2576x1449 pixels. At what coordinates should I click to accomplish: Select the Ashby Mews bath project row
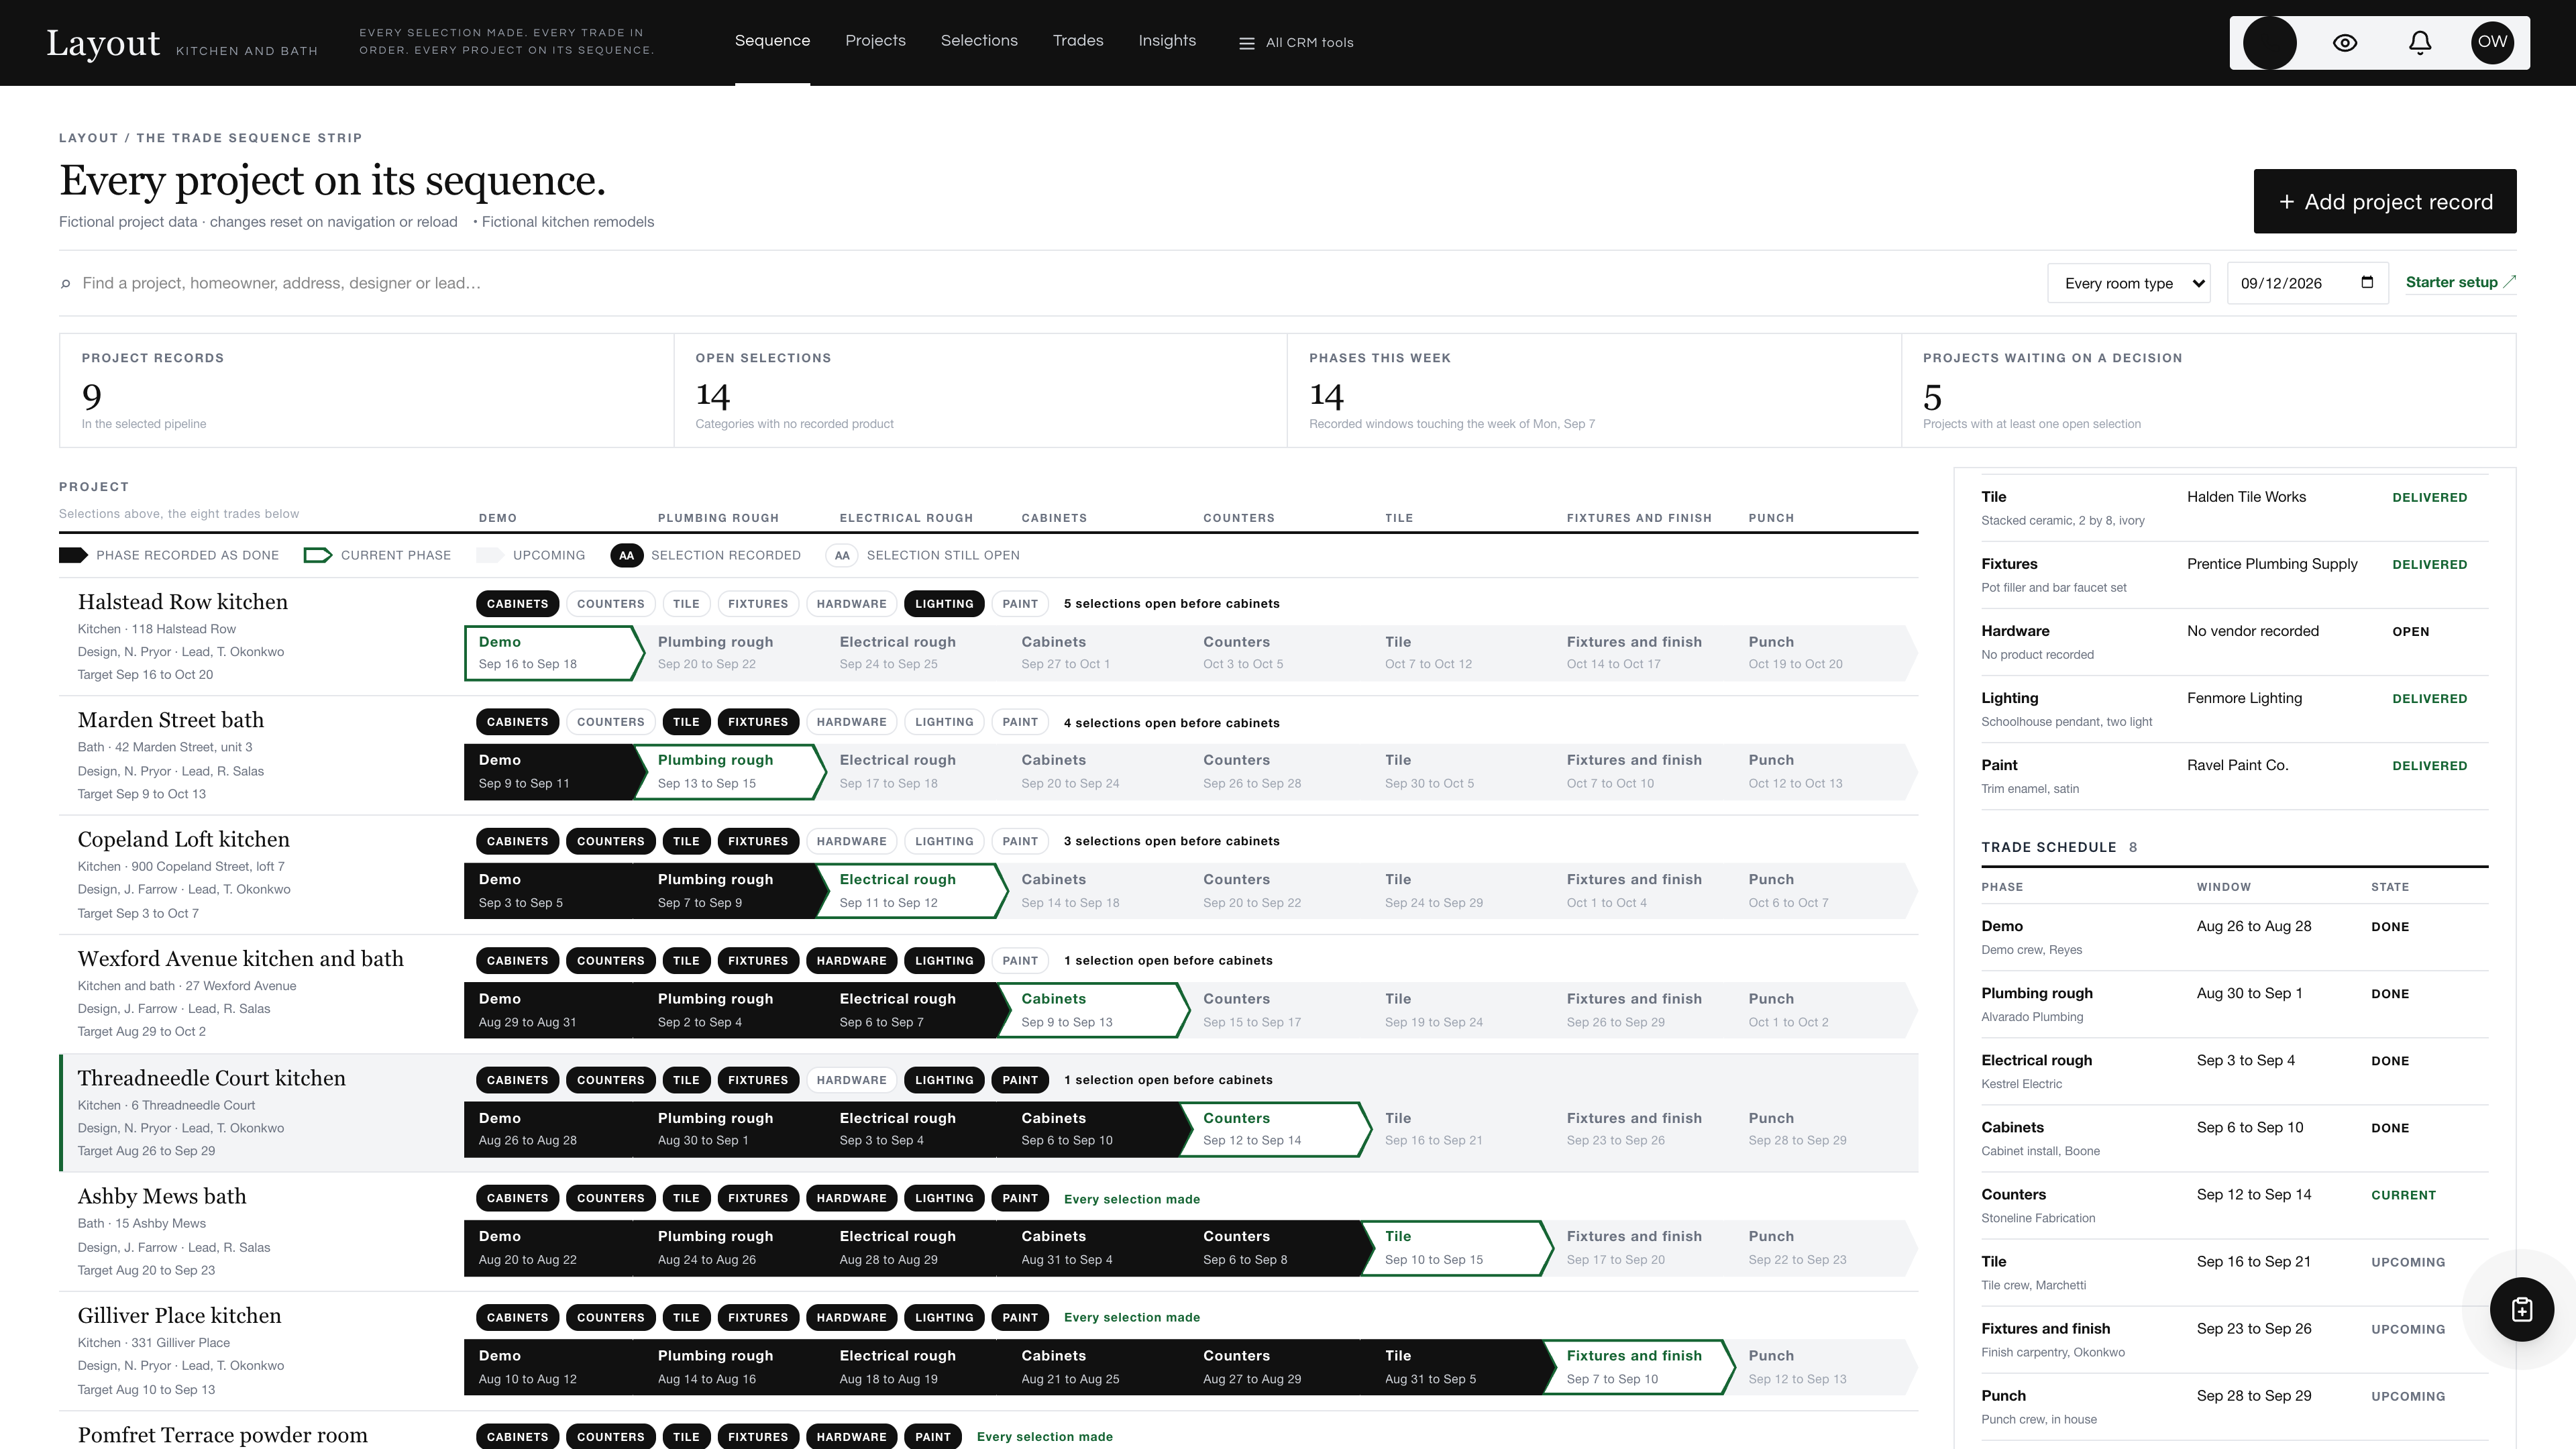point(988,1232)
